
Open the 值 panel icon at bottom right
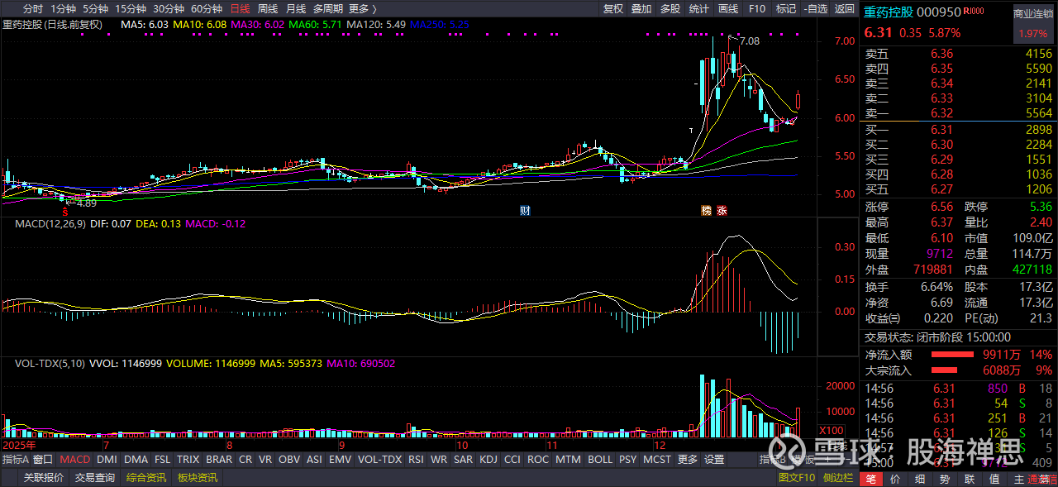[x=994, y=480]
